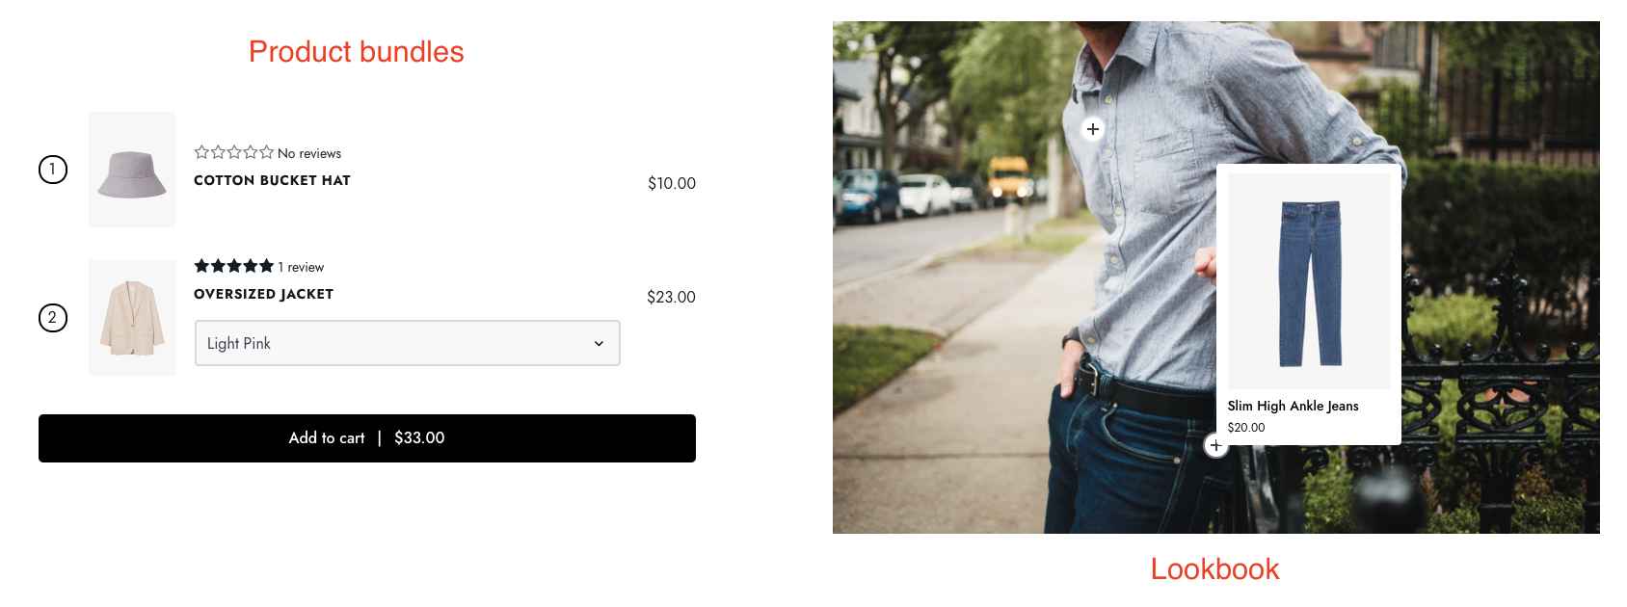Screen dimensions: 1627x607
Task: Expand the Oversized Jacket color selector
Action: click(x=408, y=343)
